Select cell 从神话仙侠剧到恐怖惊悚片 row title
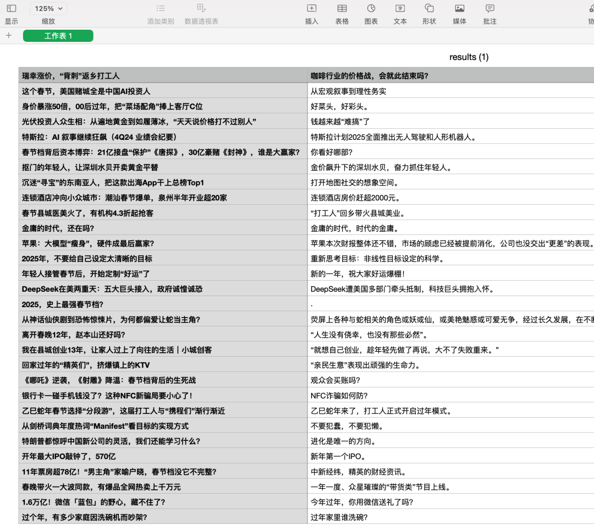This screenshot has width=594, height=530. click(x=163, y=320)
